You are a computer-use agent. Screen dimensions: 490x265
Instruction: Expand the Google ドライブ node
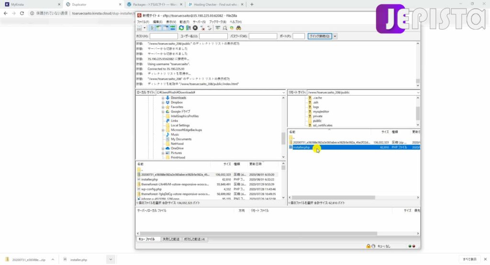point(163,111)
